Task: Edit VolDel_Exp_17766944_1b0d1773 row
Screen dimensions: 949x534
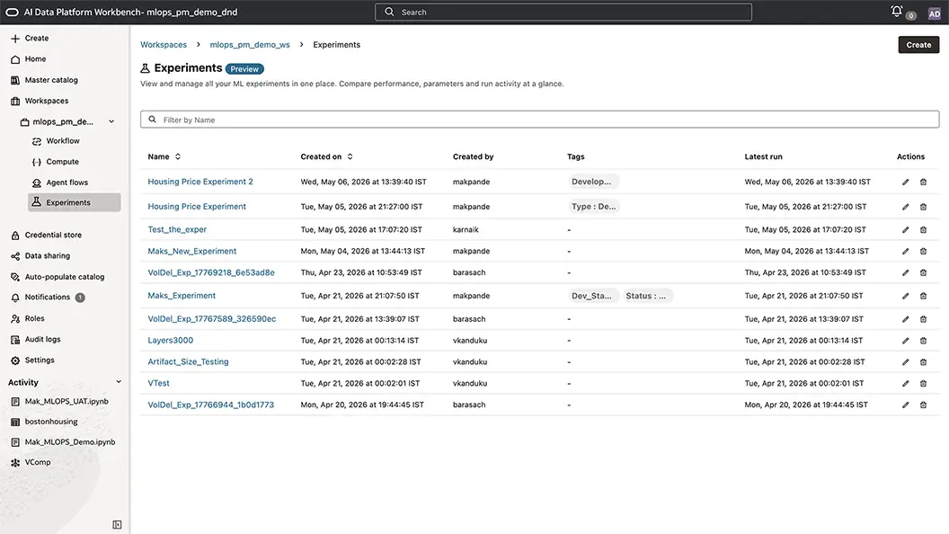Action: click(x=906, y=405)
